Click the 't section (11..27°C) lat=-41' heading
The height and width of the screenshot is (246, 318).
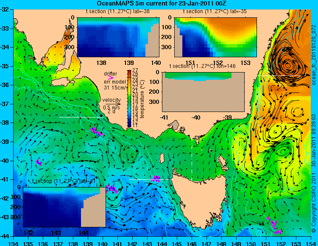[64, 181]
